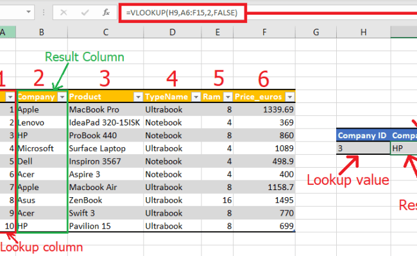This screenshot has height=256, width=417.
Task: Select column H header
Action: (364, 32)
